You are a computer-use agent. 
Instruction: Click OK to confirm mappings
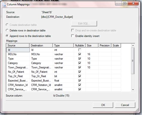point(103,105)
